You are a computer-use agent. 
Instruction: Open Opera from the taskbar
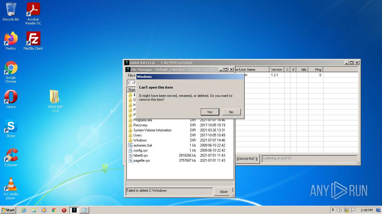(64, 210)
